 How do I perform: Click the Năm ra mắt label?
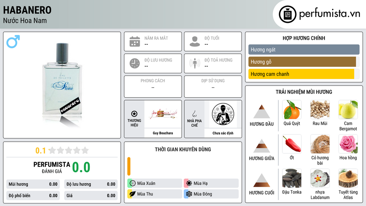point(156,38)
